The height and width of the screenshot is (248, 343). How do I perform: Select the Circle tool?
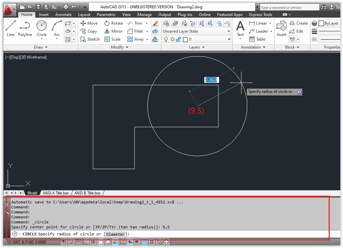click(x=41, y=27)
